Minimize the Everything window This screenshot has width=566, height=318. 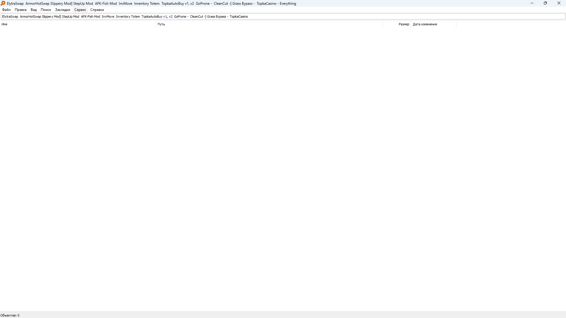532,3
